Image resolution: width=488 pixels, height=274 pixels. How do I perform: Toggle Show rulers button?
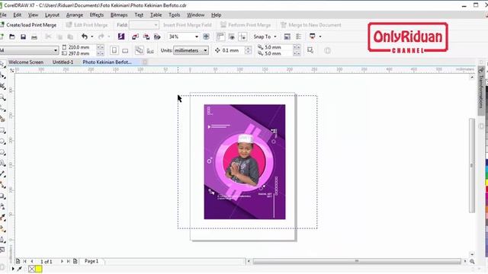tap(220, 37)
